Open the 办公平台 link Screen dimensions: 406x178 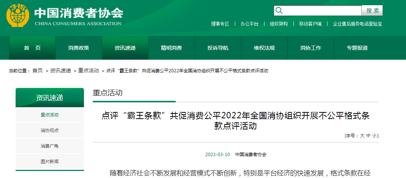(249, 24)
